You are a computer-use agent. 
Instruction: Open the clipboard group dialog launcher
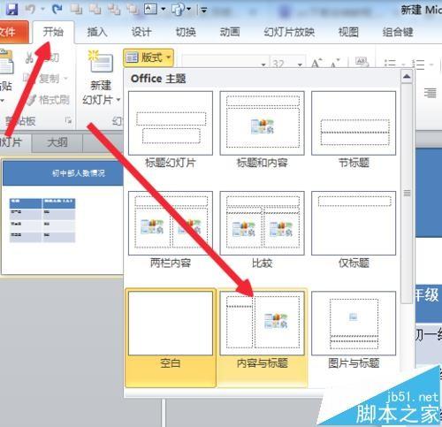coord(68,120)
